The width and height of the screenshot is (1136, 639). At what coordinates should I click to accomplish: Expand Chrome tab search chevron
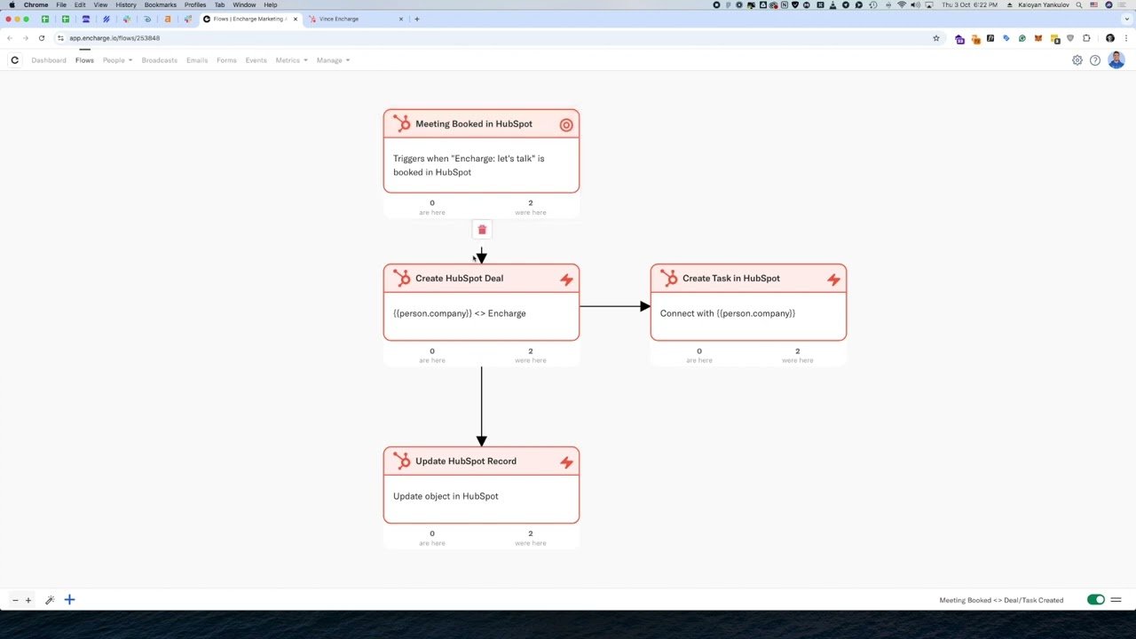(1125, 19)
